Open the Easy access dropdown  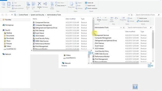pyautogui.click(x=61, y=6)
